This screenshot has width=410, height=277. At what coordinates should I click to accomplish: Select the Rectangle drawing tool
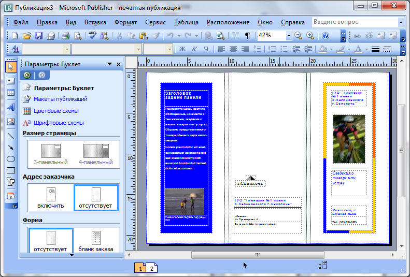(x=11, y=170)
